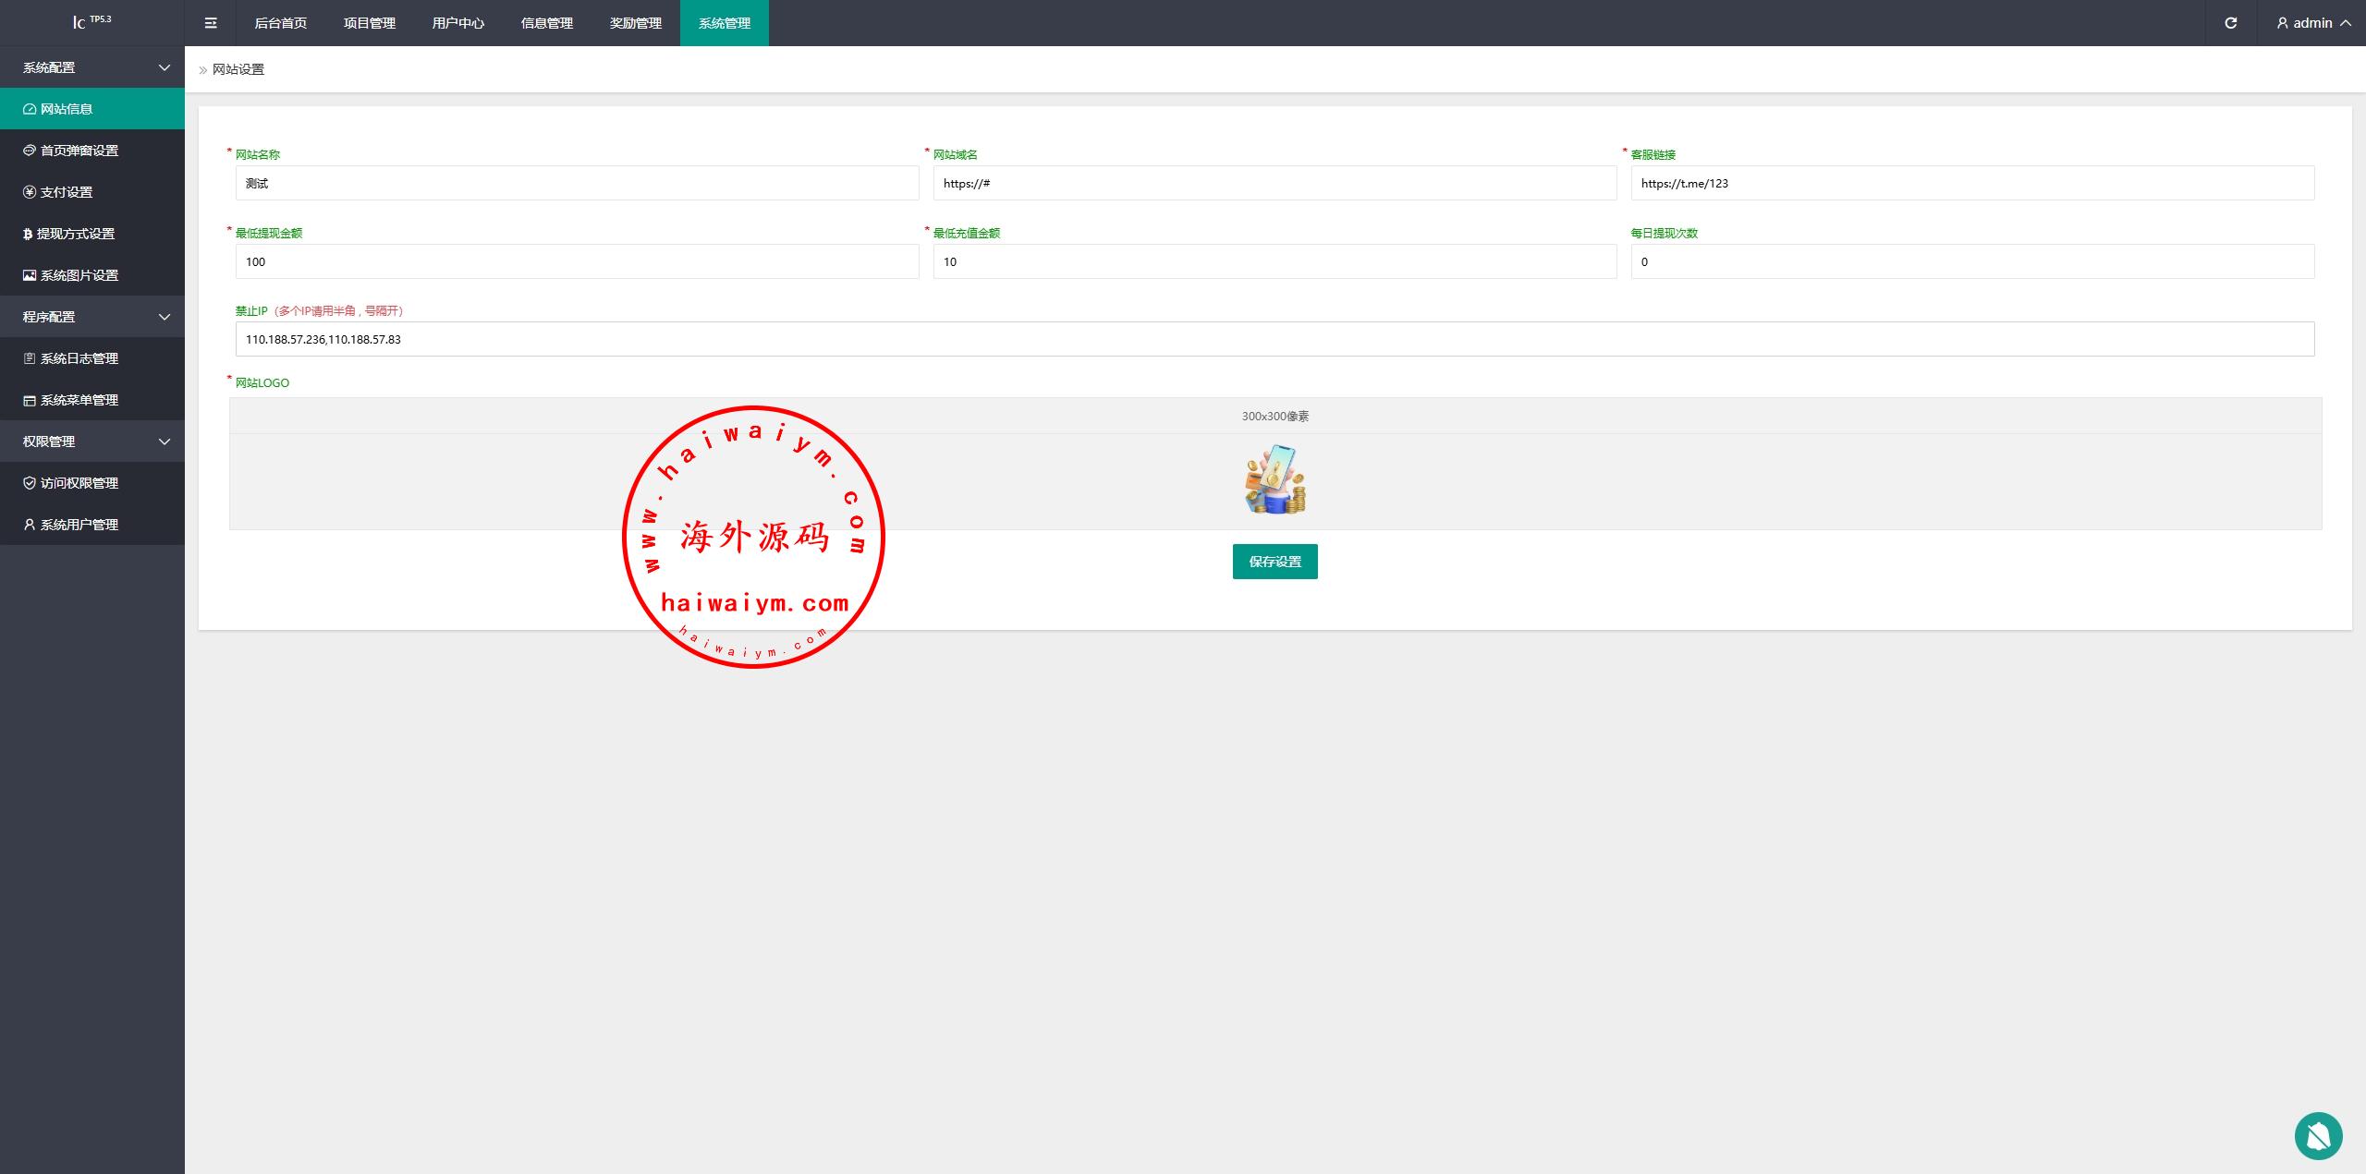Click the website logo thumbnail image

[1274, 480]
